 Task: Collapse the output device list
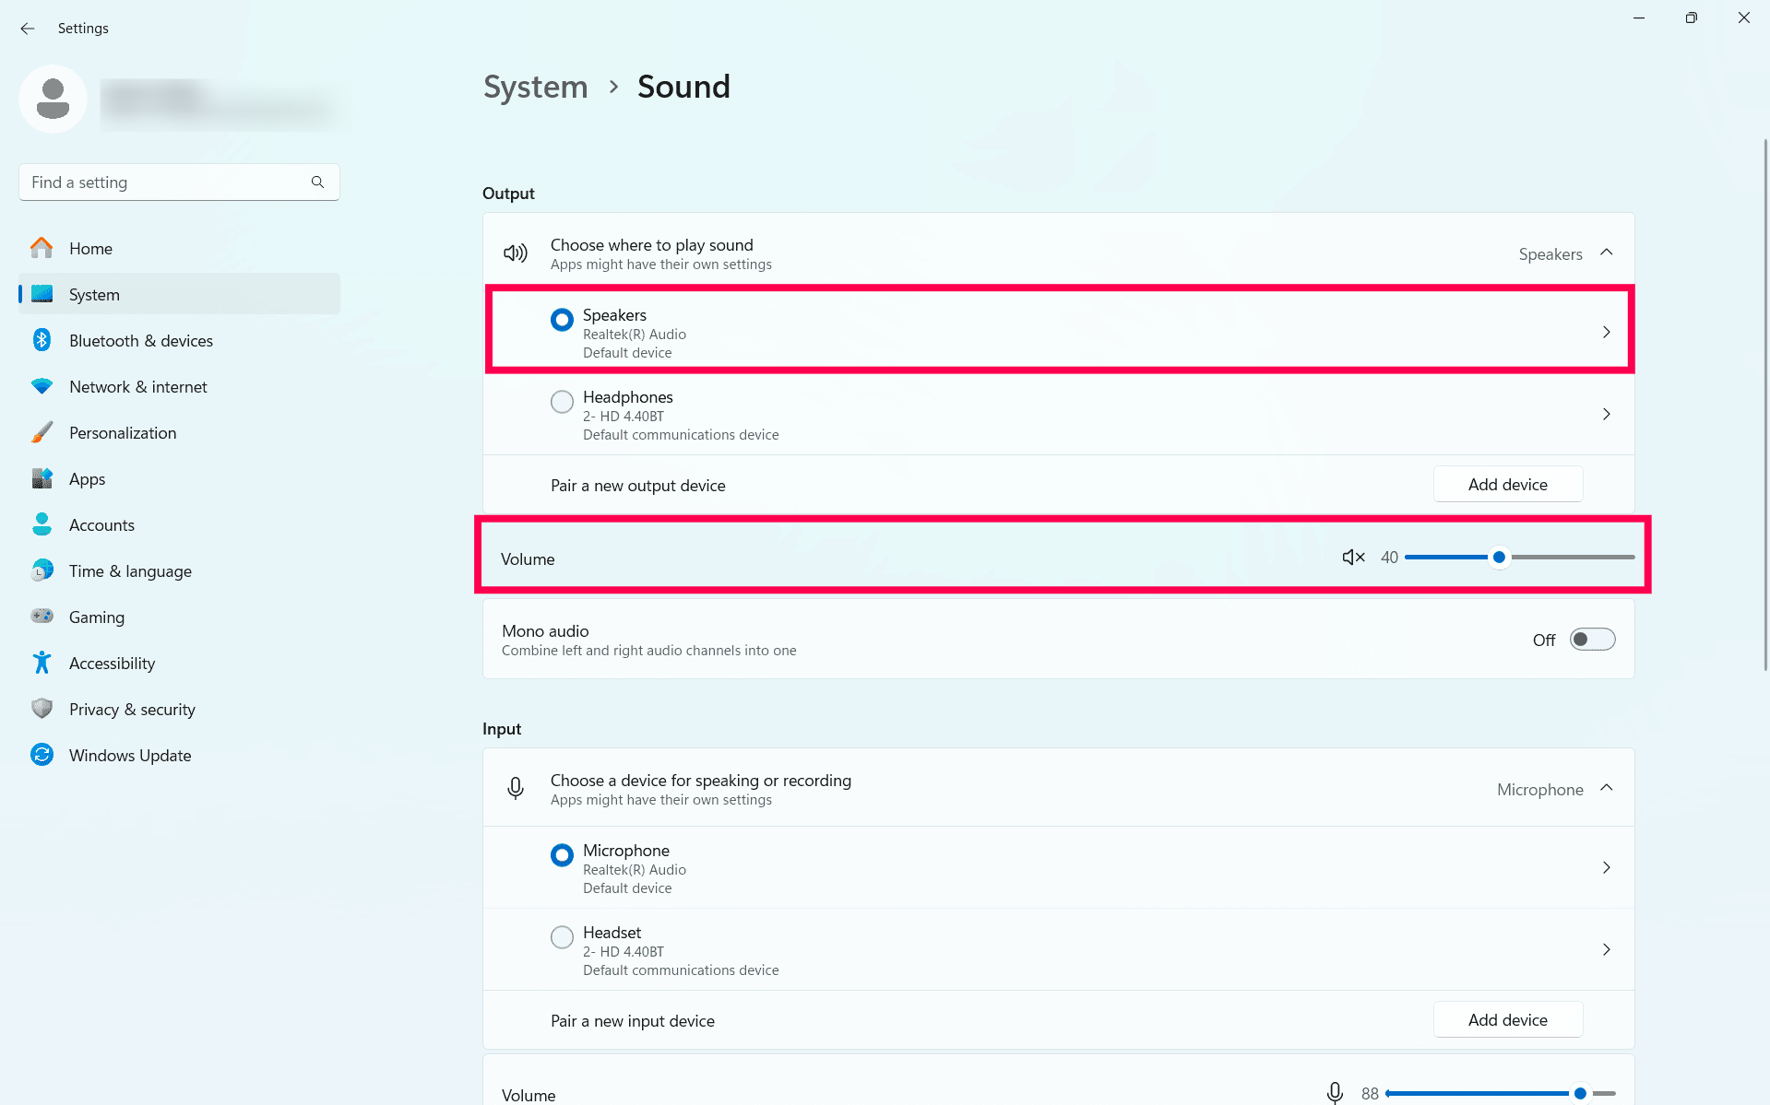point(1606,253)
